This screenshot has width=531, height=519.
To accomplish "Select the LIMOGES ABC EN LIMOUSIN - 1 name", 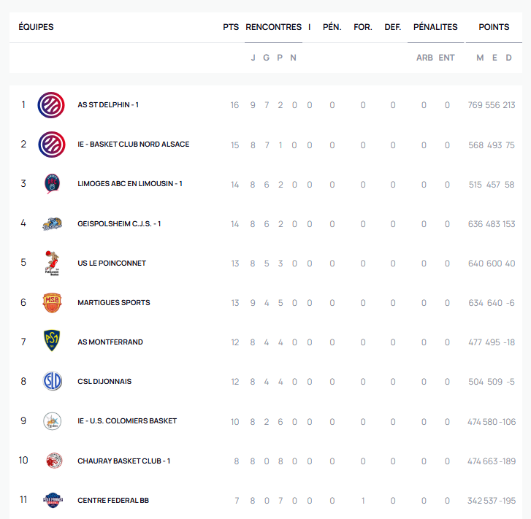I will click(x=130, y=184).
